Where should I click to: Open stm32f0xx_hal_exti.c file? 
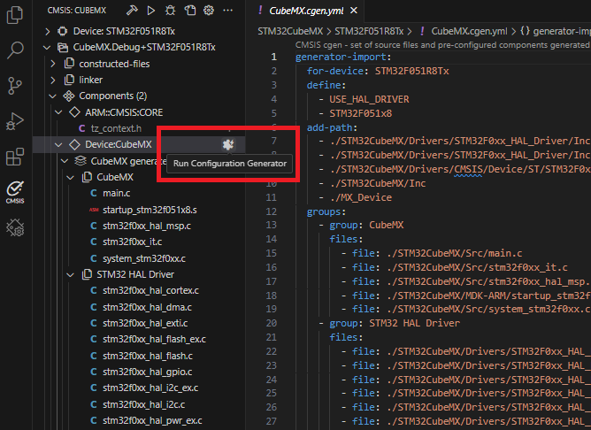[145, 323]
